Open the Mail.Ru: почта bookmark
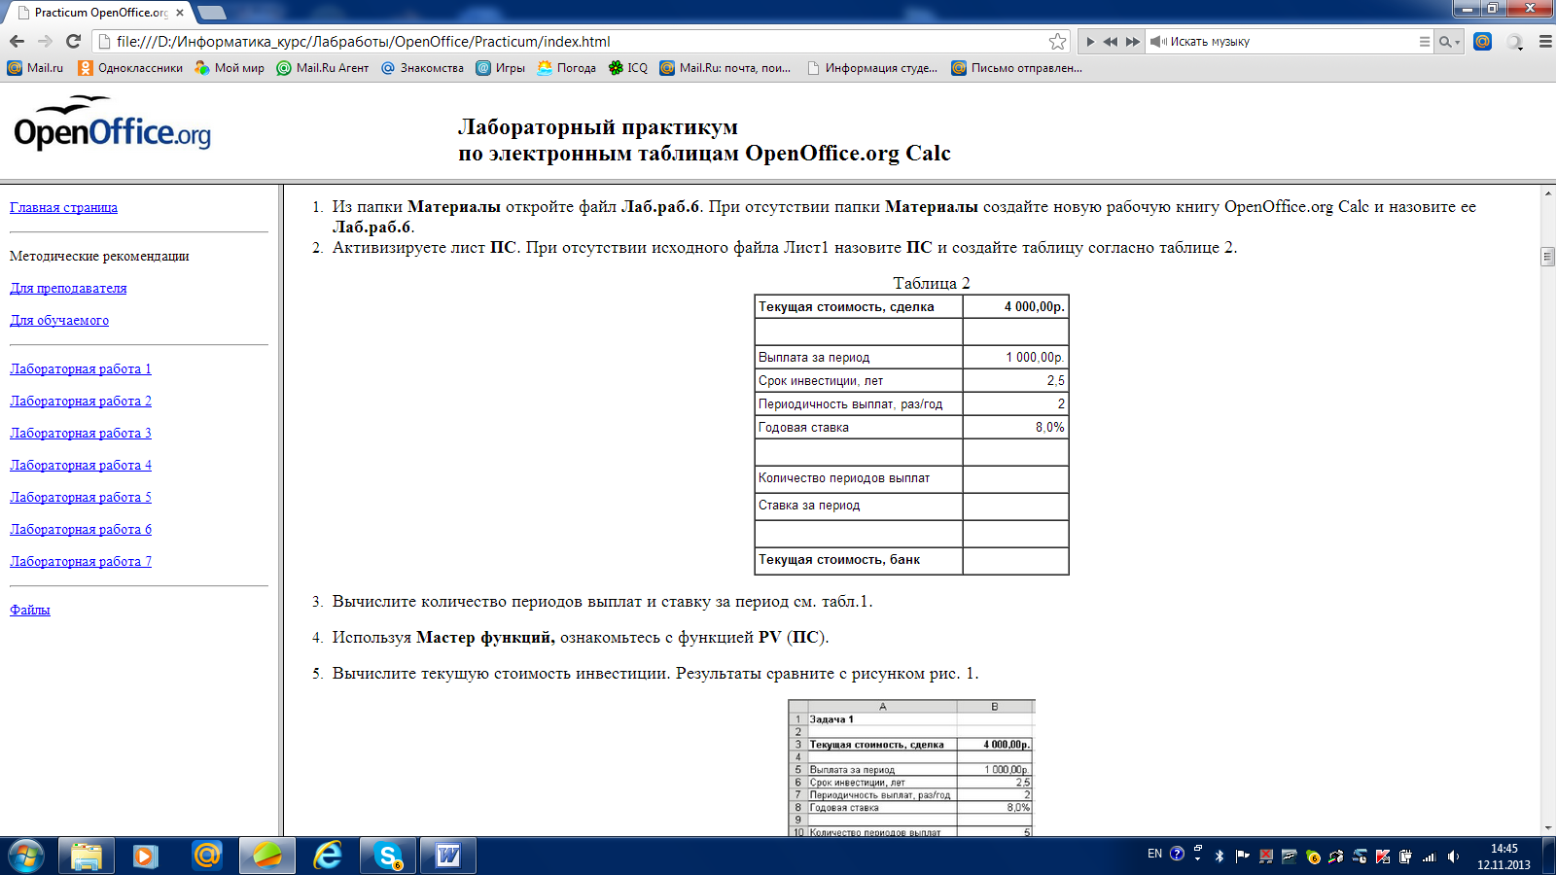The image size is (1556, 875). (x=725, y=68)
